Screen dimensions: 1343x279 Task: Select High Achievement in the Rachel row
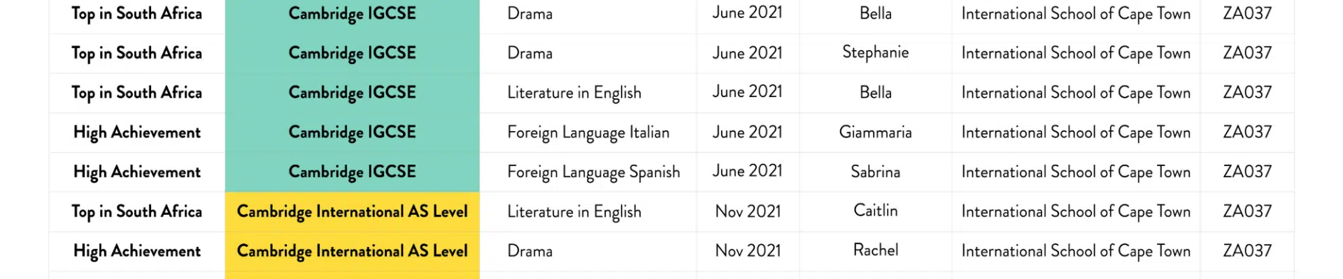[x=137, y=251]
